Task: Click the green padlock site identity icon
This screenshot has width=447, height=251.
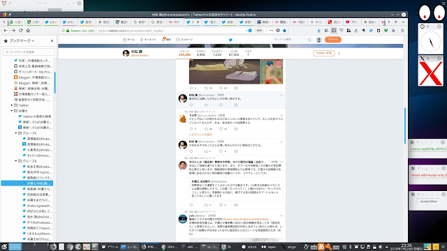Action: point(68,31)
